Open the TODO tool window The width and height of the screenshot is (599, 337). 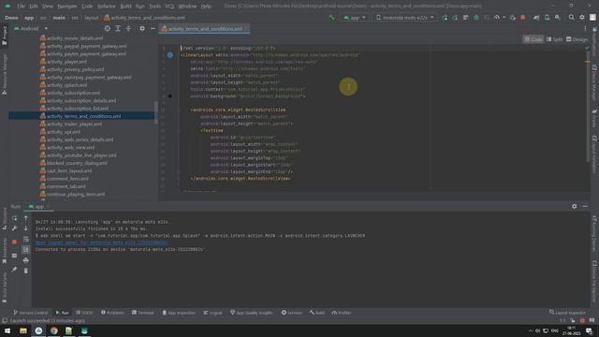[84, 313]
